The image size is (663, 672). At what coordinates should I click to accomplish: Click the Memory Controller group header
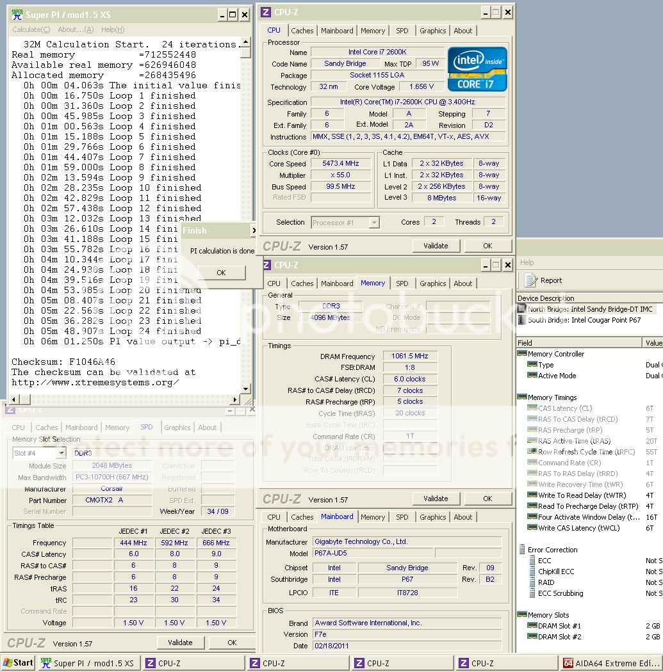[x=555, y=354]
